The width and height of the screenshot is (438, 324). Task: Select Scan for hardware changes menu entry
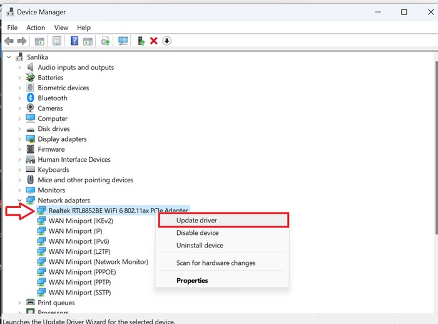222,263
